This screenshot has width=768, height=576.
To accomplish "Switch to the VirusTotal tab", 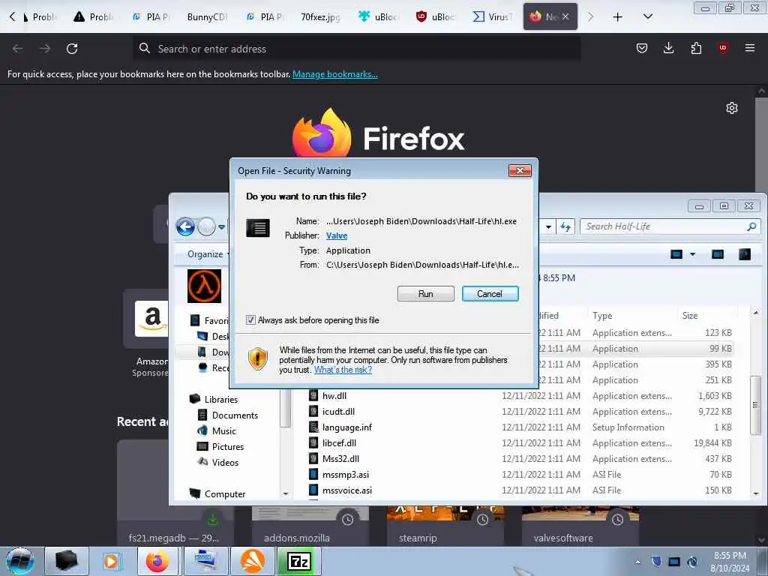I will [493, 17].
